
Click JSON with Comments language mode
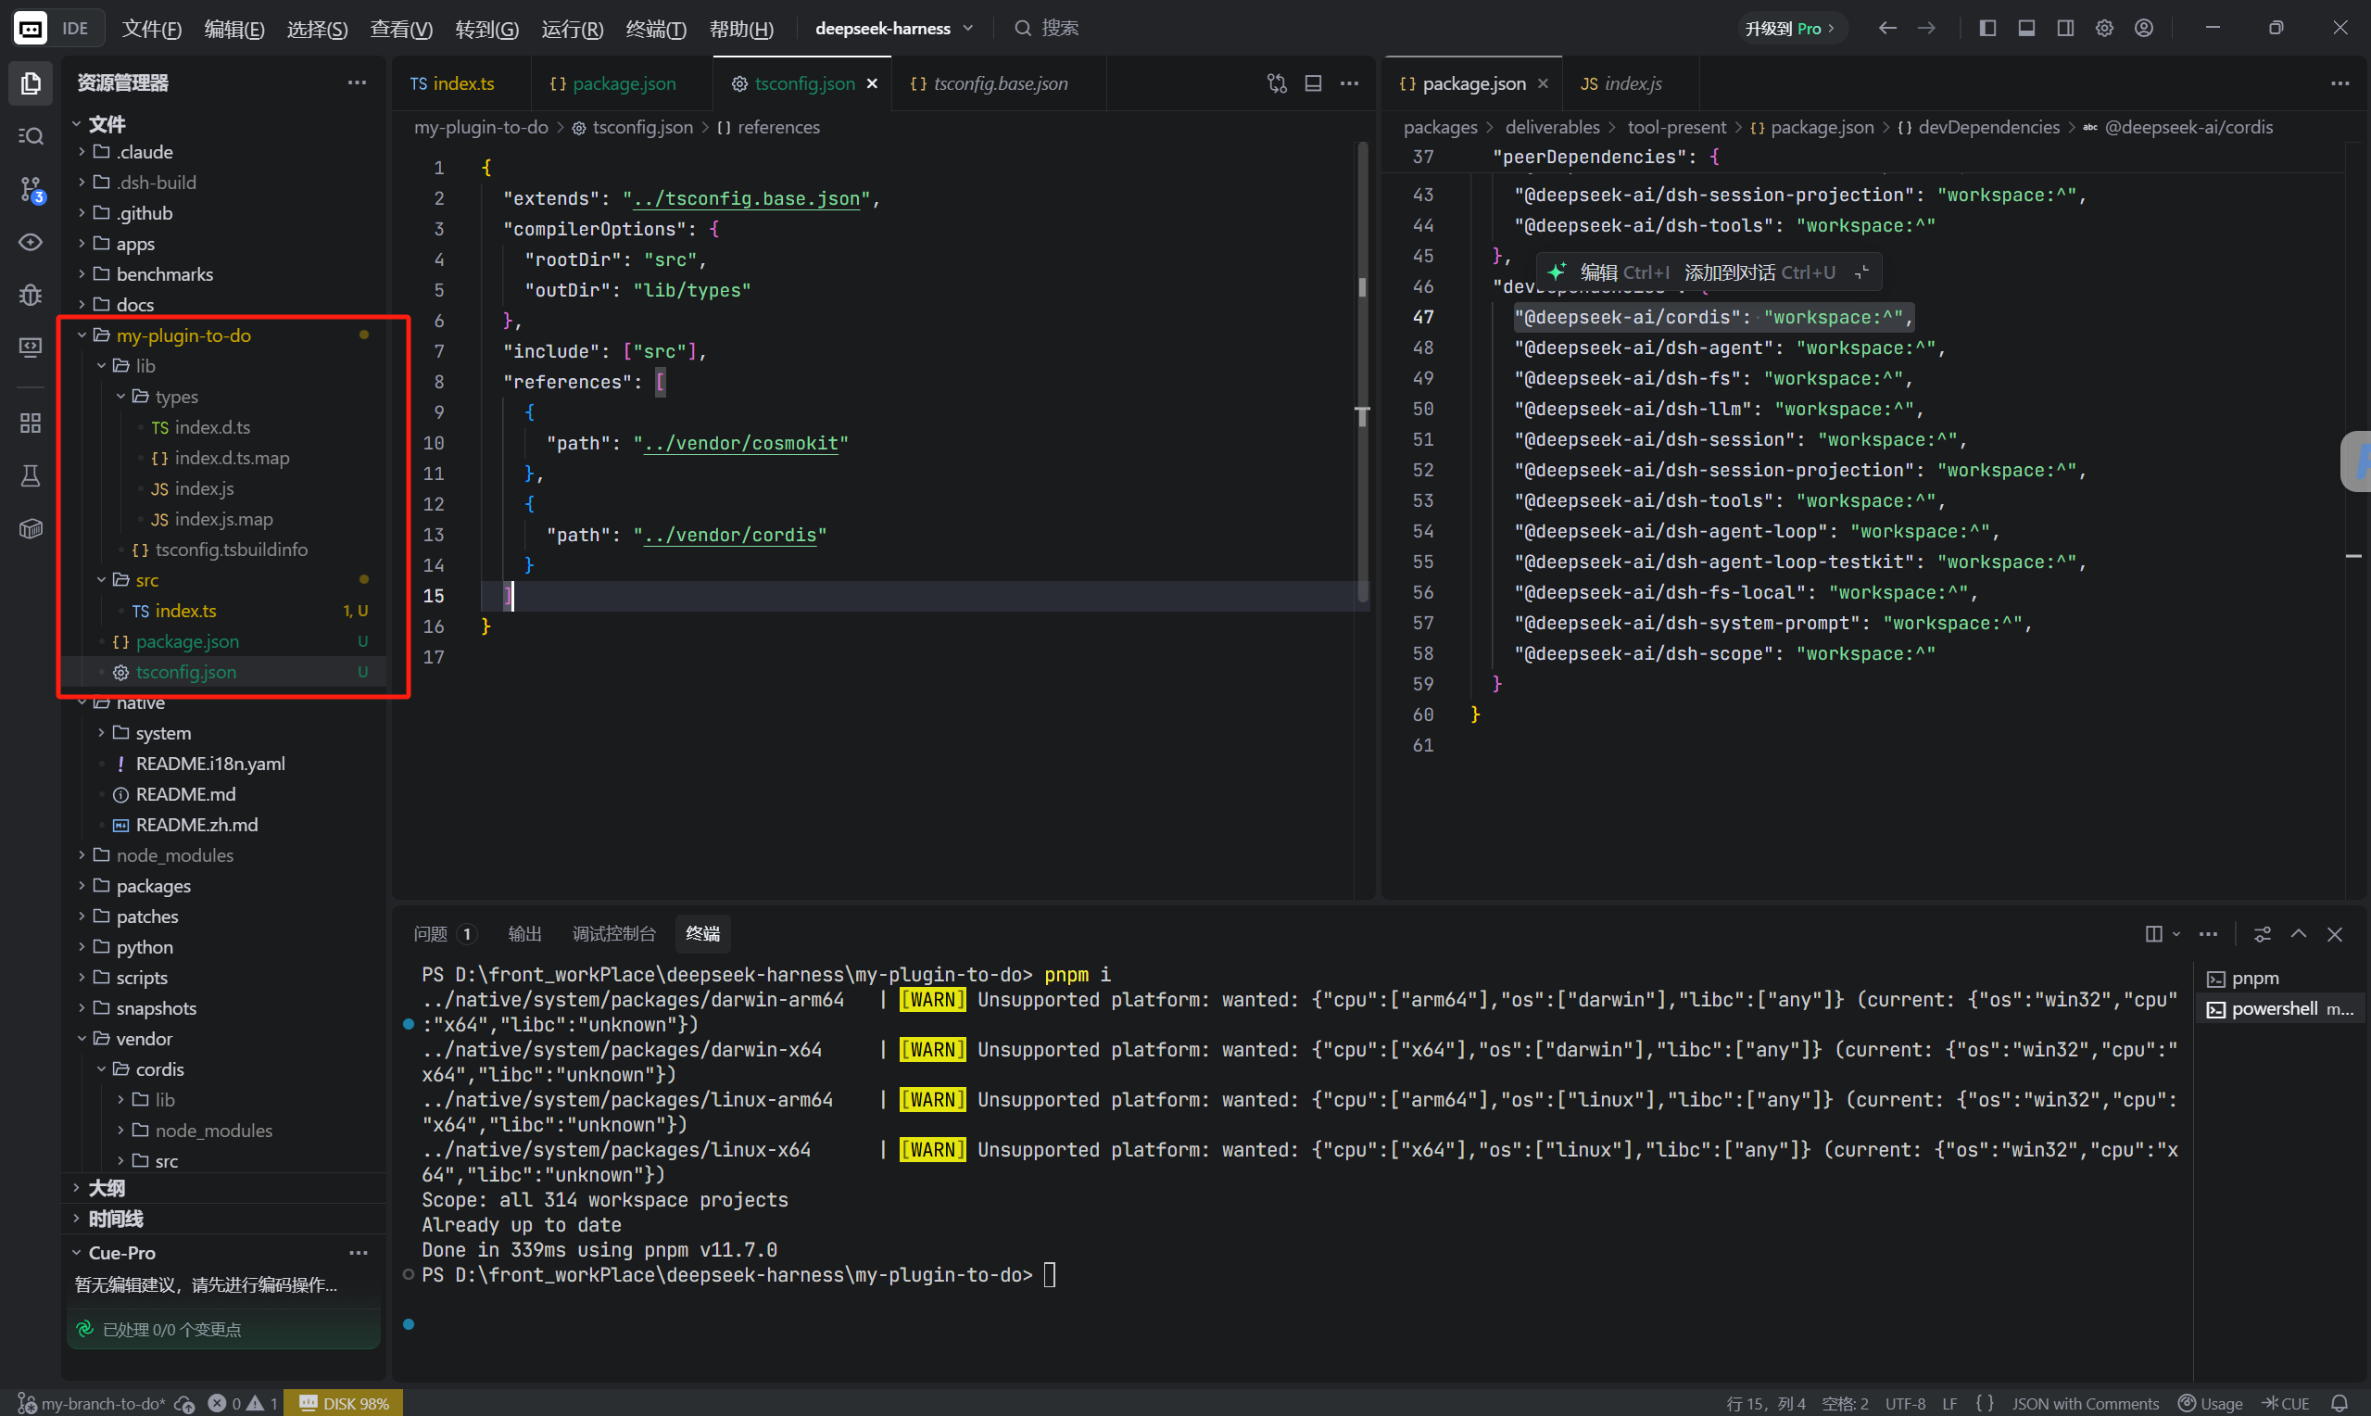pos(2085,1404)
